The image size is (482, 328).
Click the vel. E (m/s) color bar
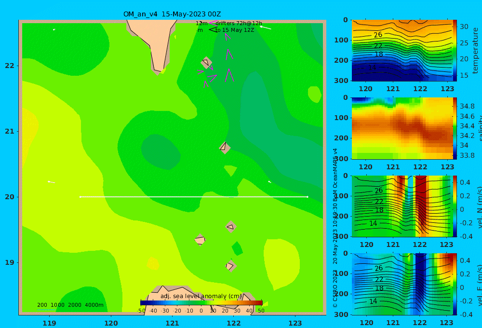point(455,284)
